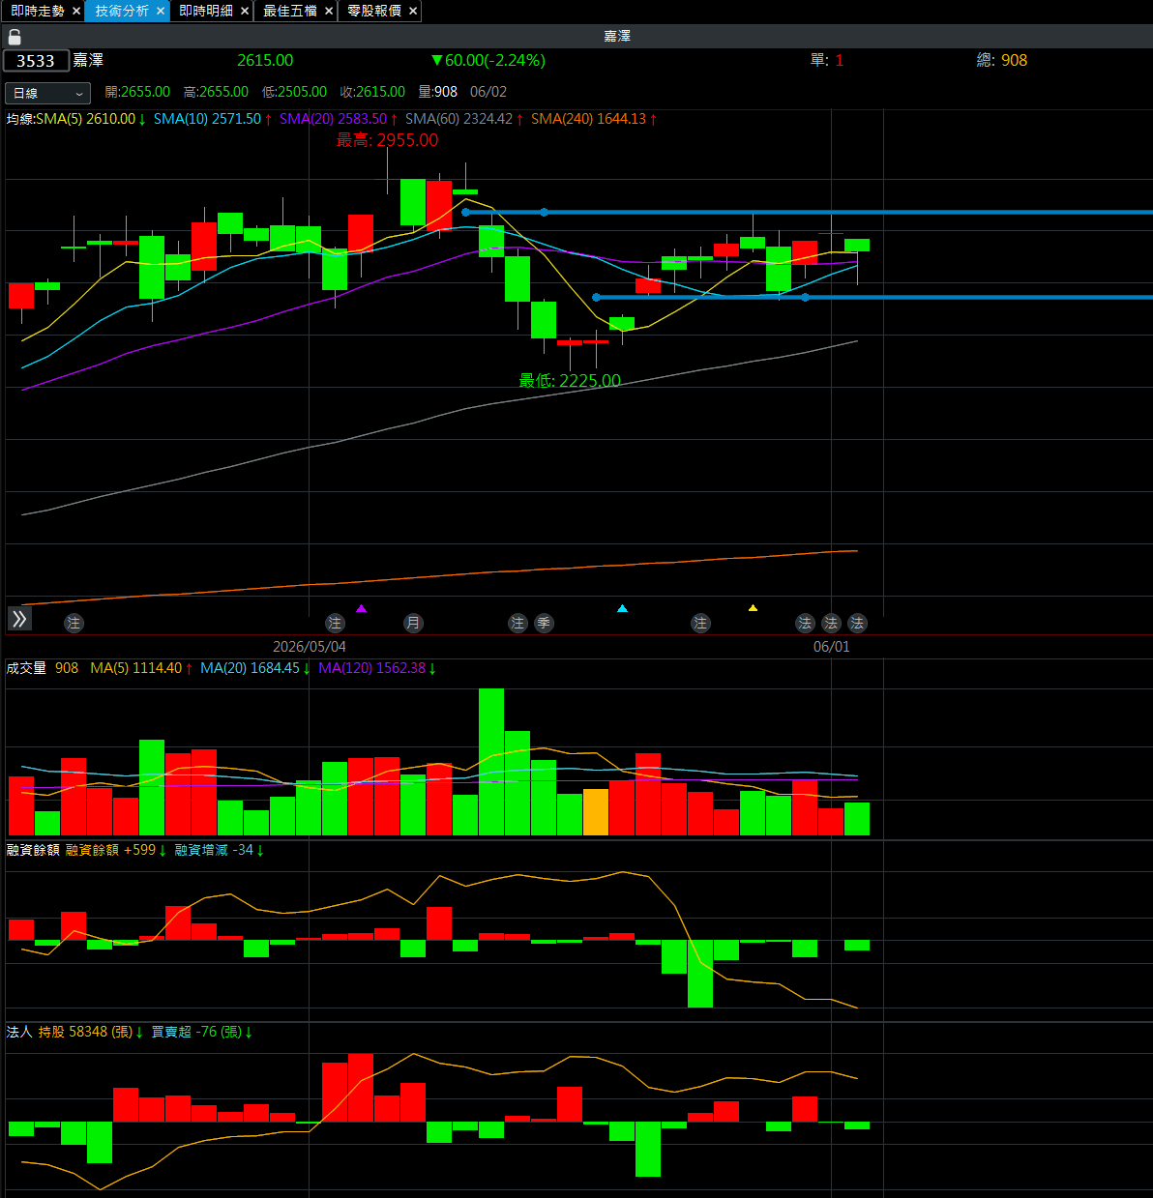Click the orange volume bar in 成交量 chart
The image size is (1153, 1198).
596,812
